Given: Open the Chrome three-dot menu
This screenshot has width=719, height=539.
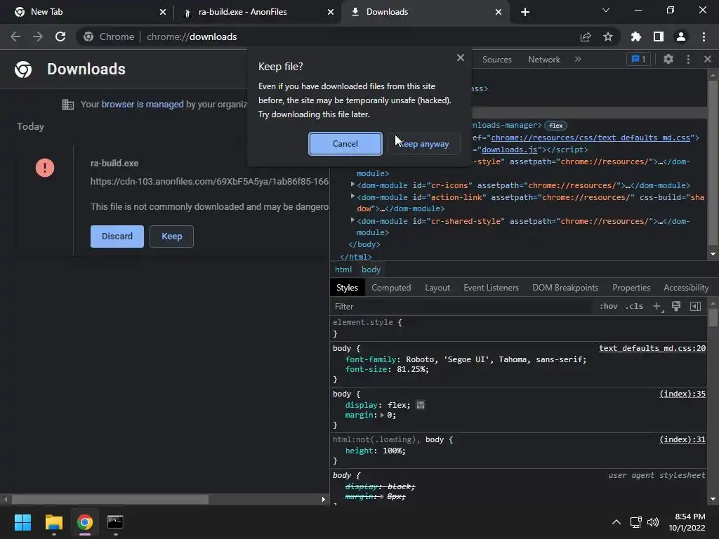Looking at the screenshot, I should click(704, 36).
